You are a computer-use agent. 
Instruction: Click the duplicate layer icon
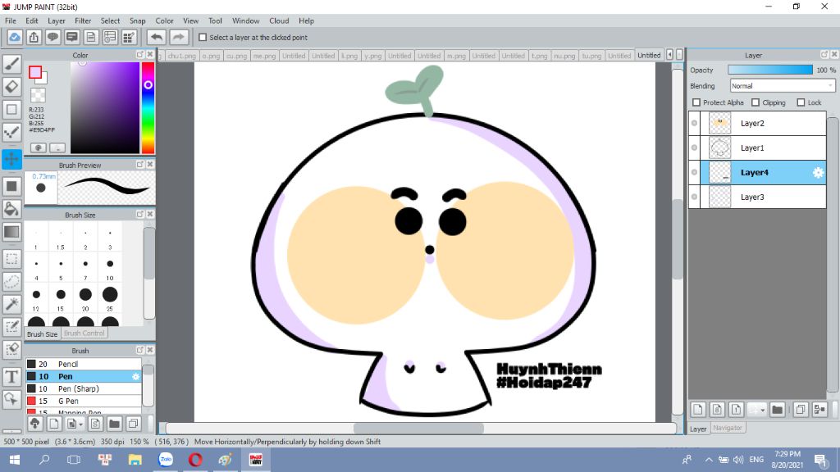801,410
